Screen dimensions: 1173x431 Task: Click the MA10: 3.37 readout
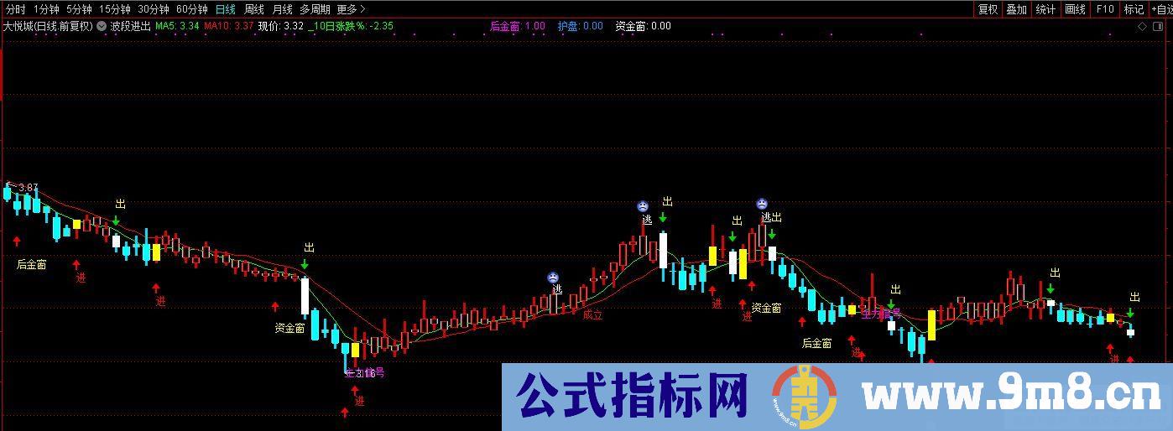229,26
